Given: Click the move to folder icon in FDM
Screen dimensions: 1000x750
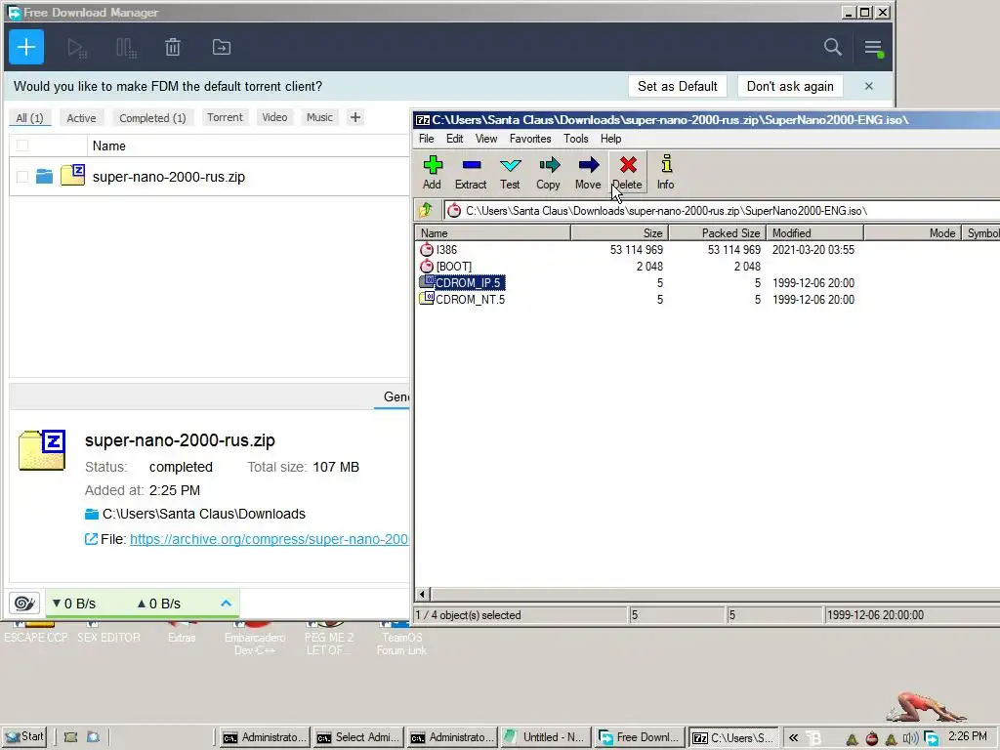Looking at the screenshot, I should [x=222, y=47].
